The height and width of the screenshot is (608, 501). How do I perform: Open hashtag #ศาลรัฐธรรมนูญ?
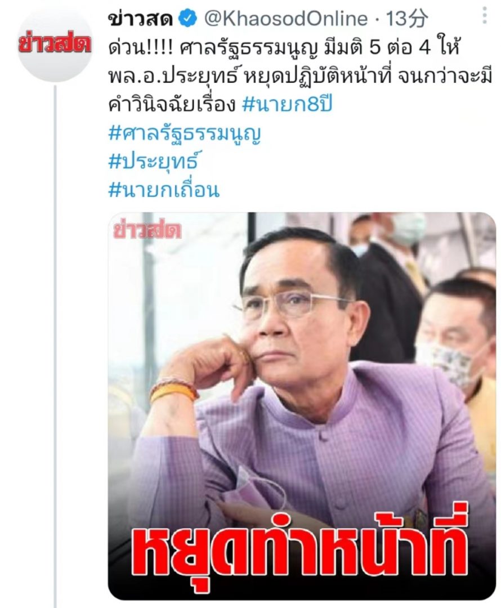coord(185,134)
